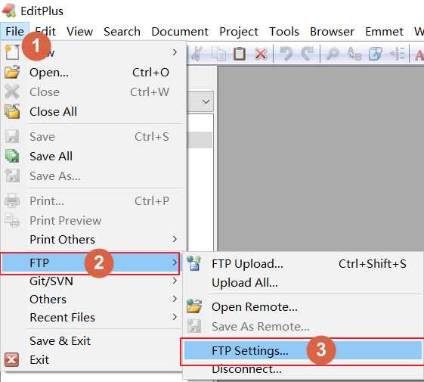Screen dimensions: 424x382
Task: Click the Undo arrow toolbar icon
Action: pyautogui.click(x=286, y=54)
